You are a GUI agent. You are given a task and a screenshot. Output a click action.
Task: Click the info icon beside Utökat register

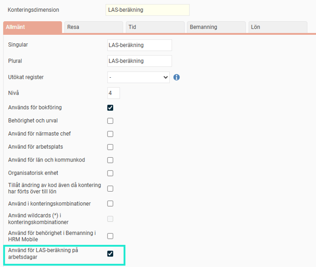176,77
